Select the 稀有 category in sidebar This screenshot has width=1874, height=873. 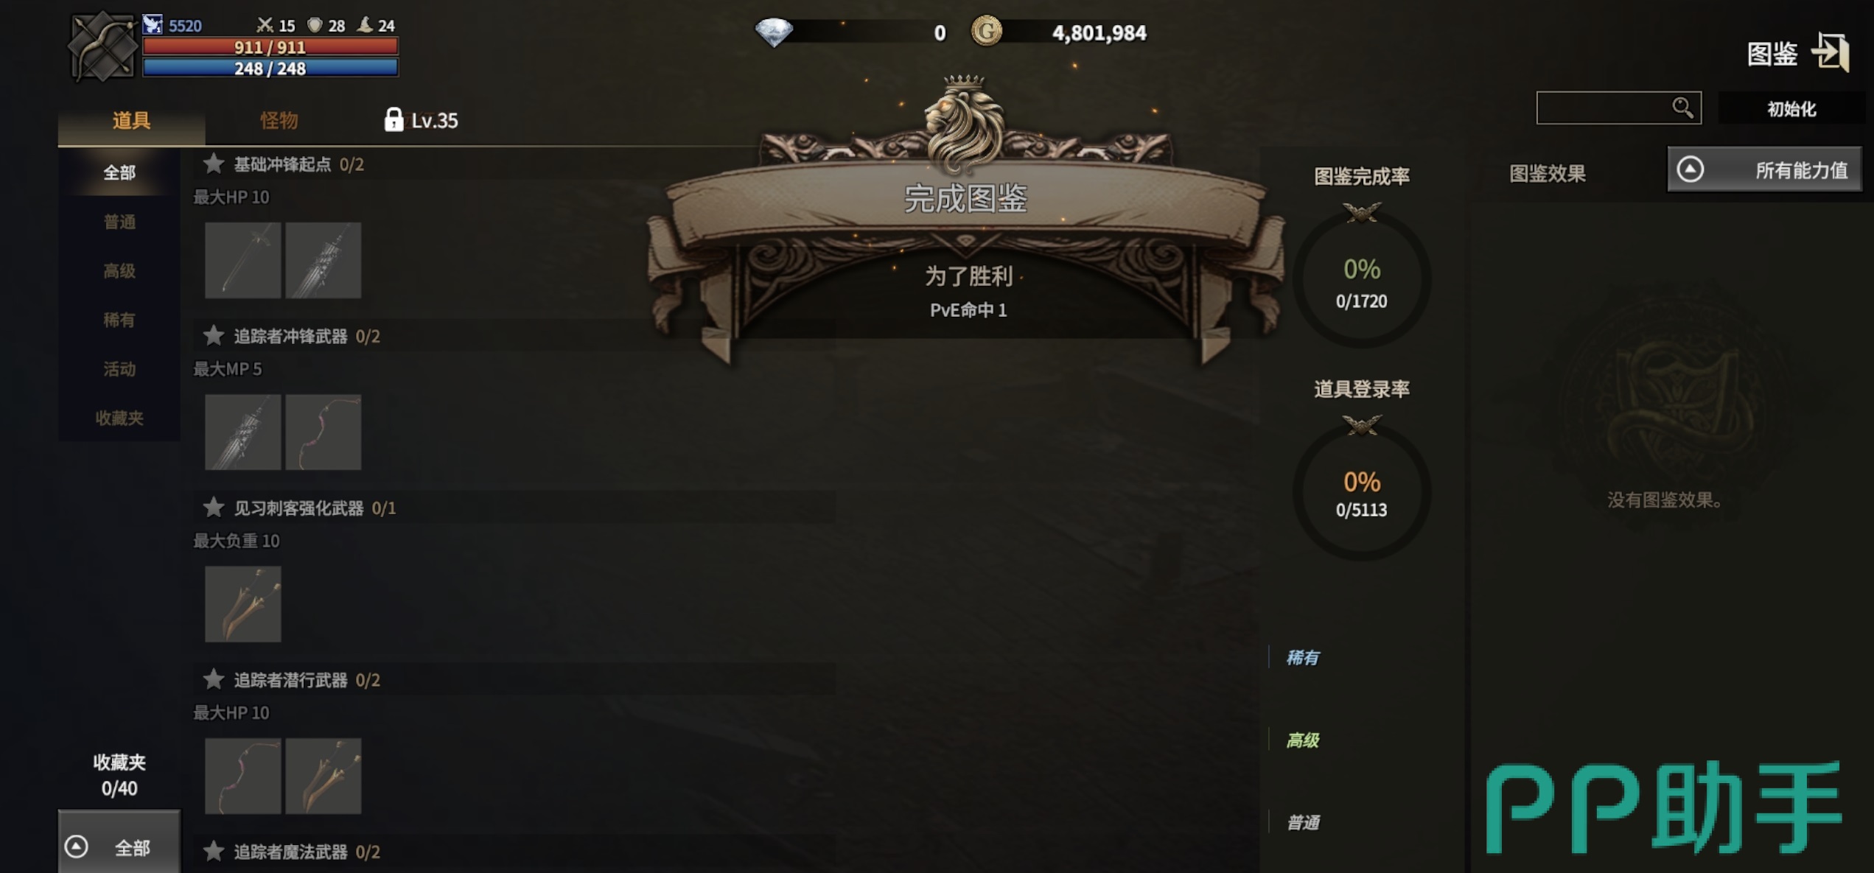coord(119,319)
